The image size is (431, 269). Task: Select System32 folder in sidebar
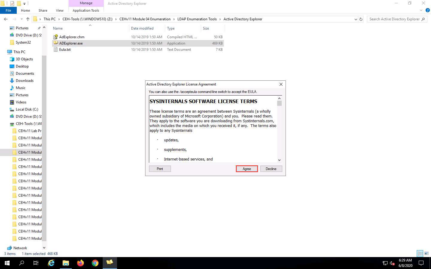tap(23, 42)
